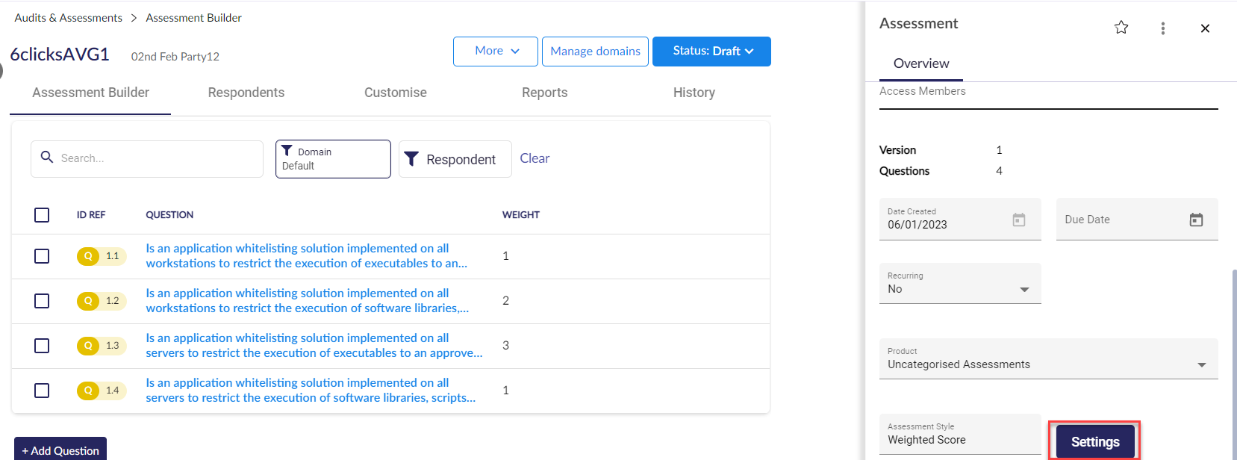Click the magnifier icon in the search box
Viewport: 1237px width, 460px height.
pos(47,158)
